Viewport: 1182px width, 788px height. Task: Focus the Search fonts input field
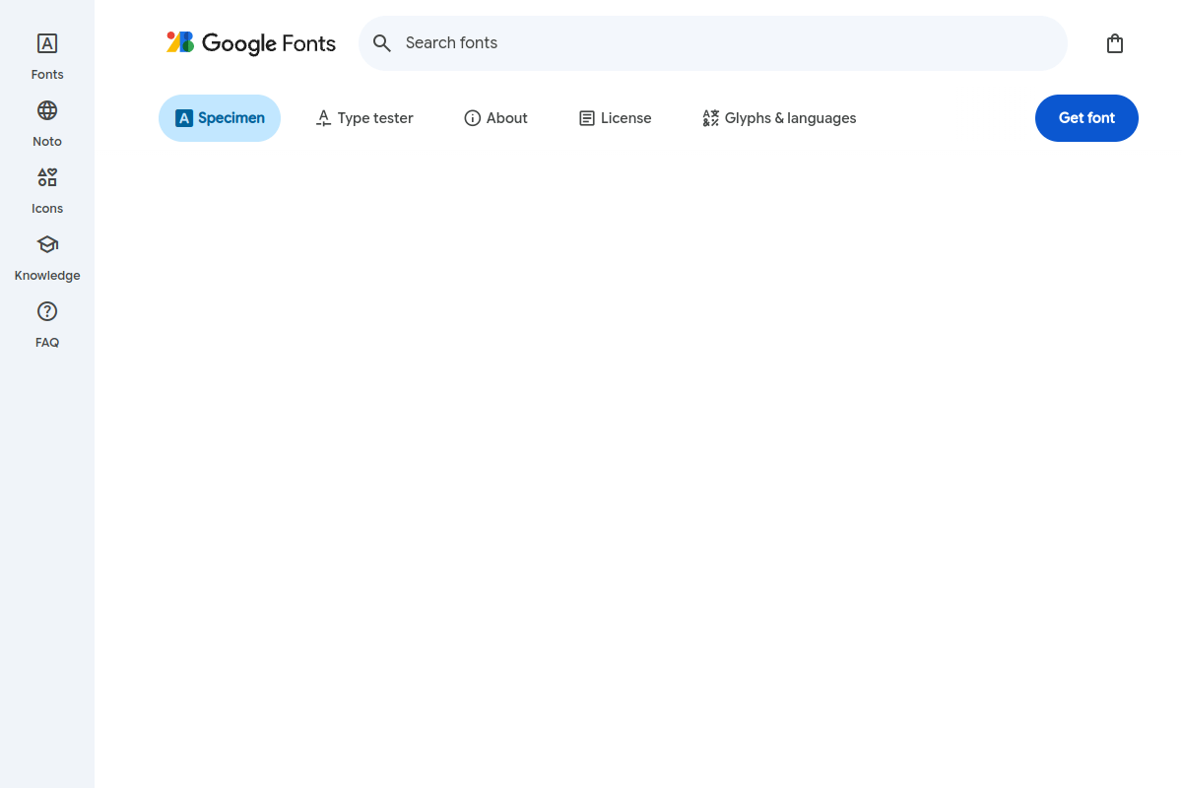(x=729, y=43)
